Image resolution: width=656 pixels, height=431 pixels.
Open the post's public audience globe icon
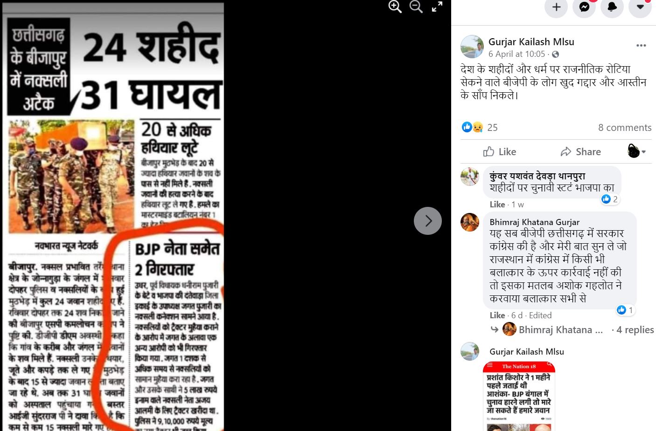555,55
